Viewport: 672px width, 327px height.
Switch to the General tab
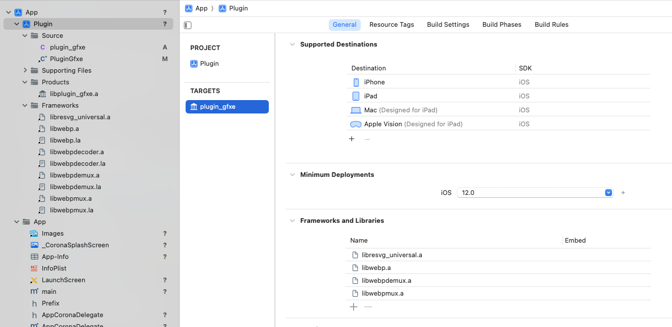coord(344,25)
